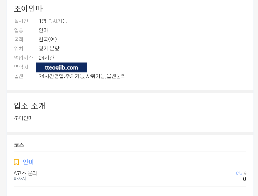Click the 24시간 business hours value
The image size is (258, 196).
coord(46,58)
